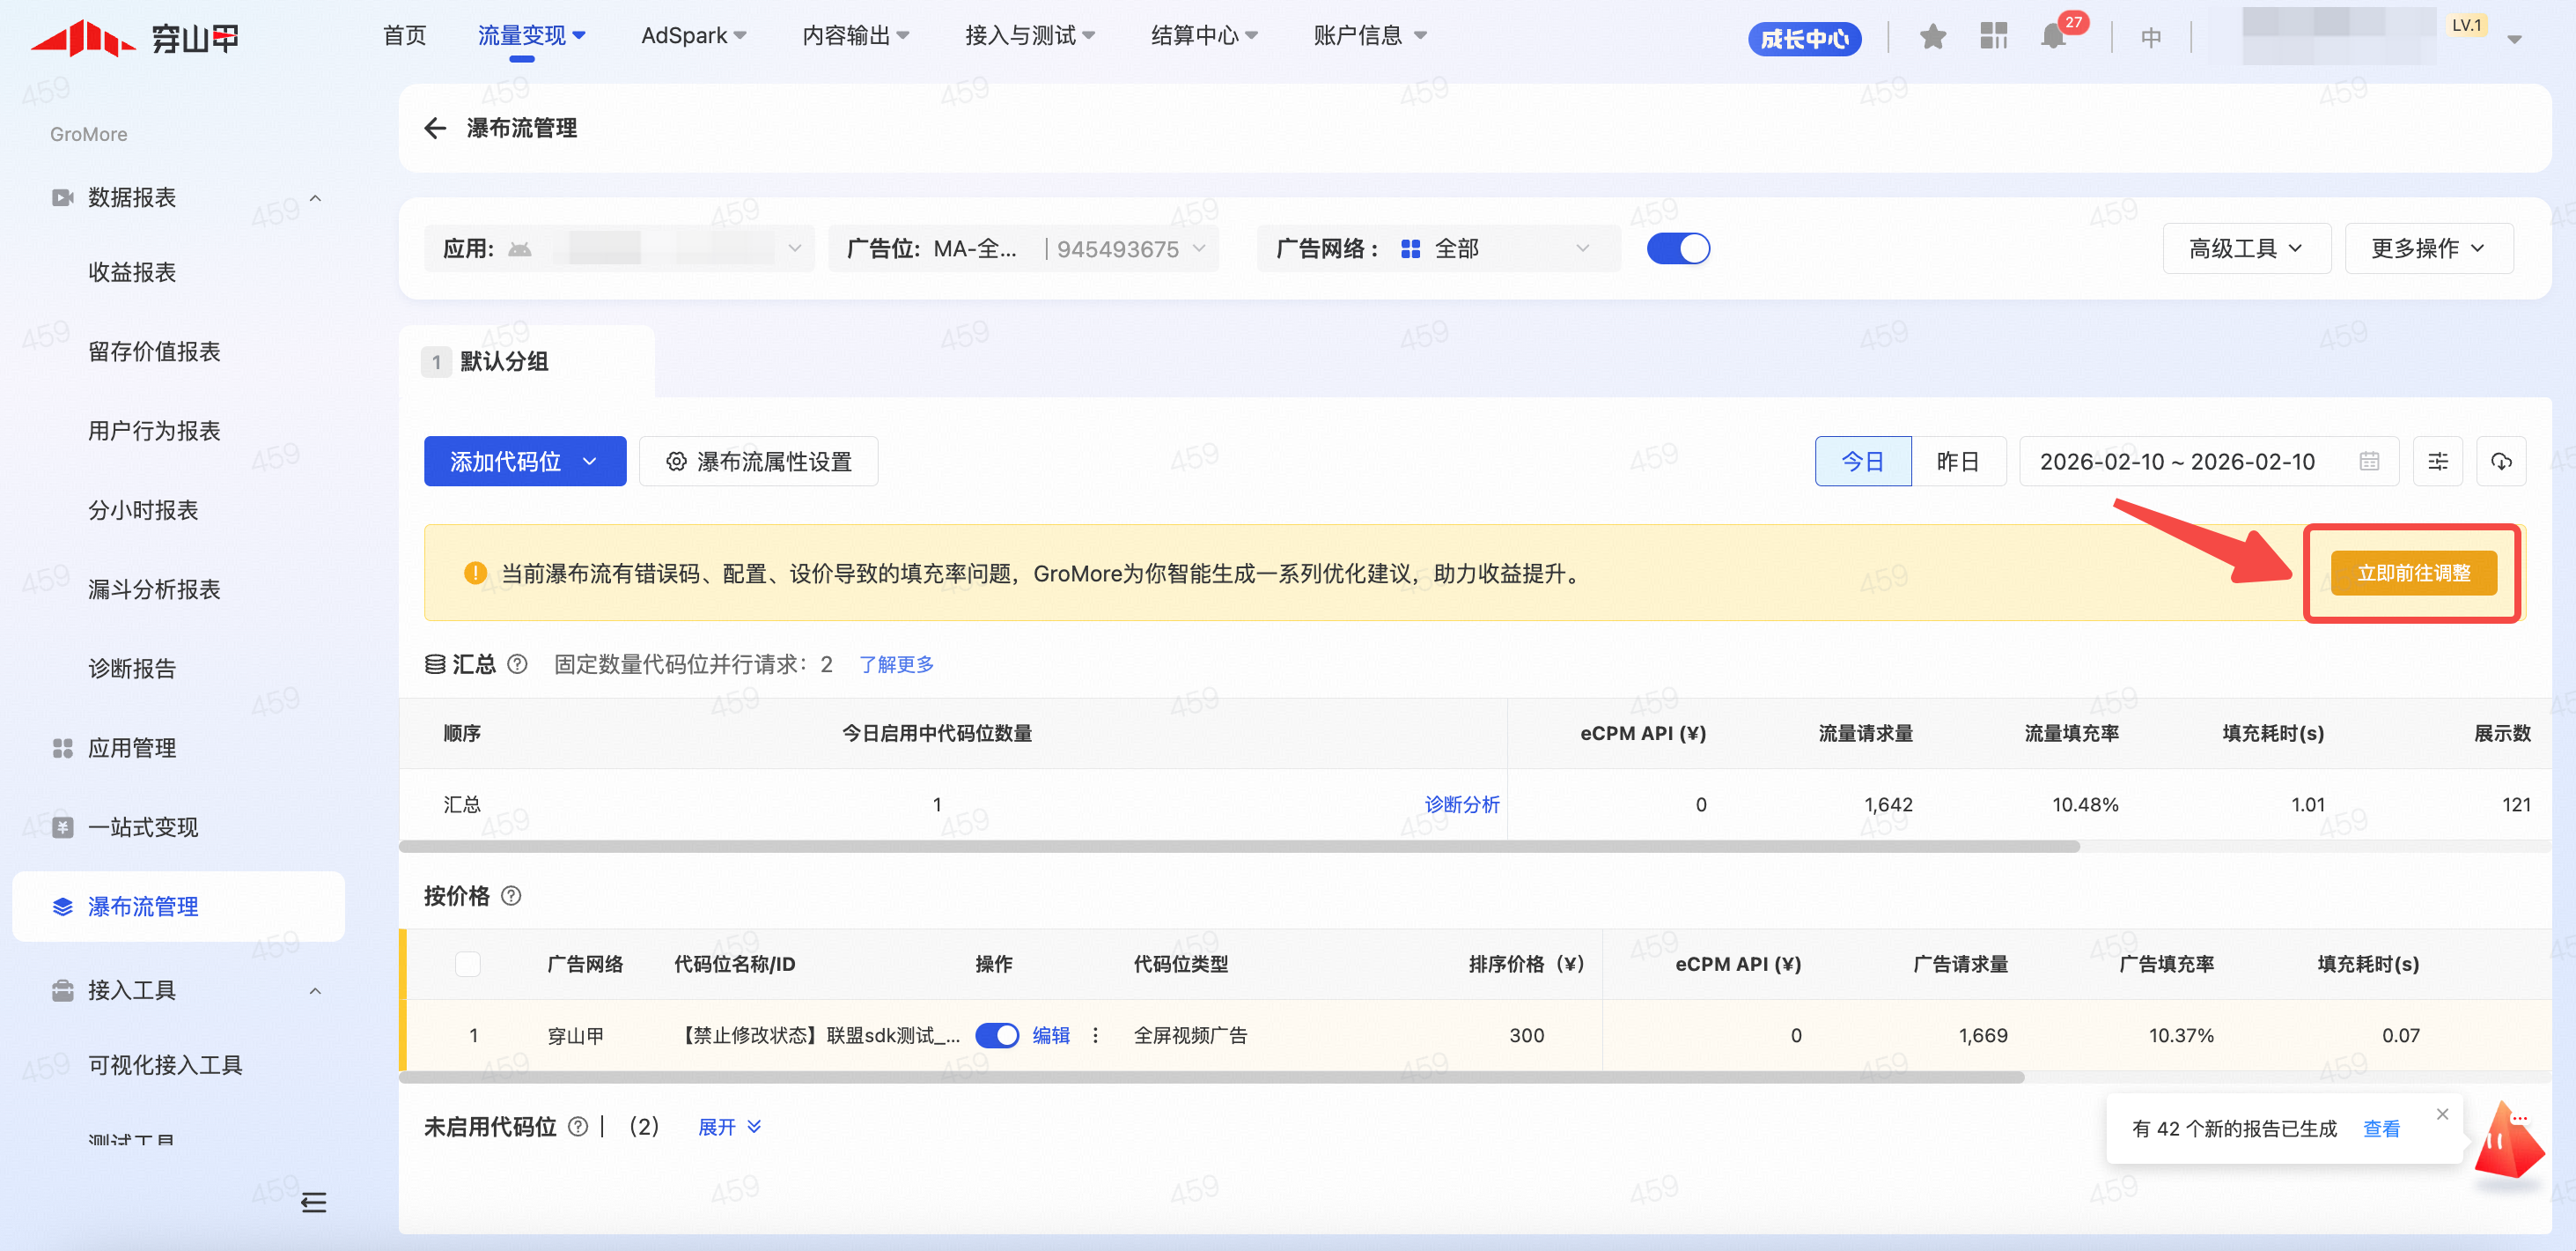Switch to 昨日 date tab
Viewport: 2576px width, 1251px height.
[1957, 462]
